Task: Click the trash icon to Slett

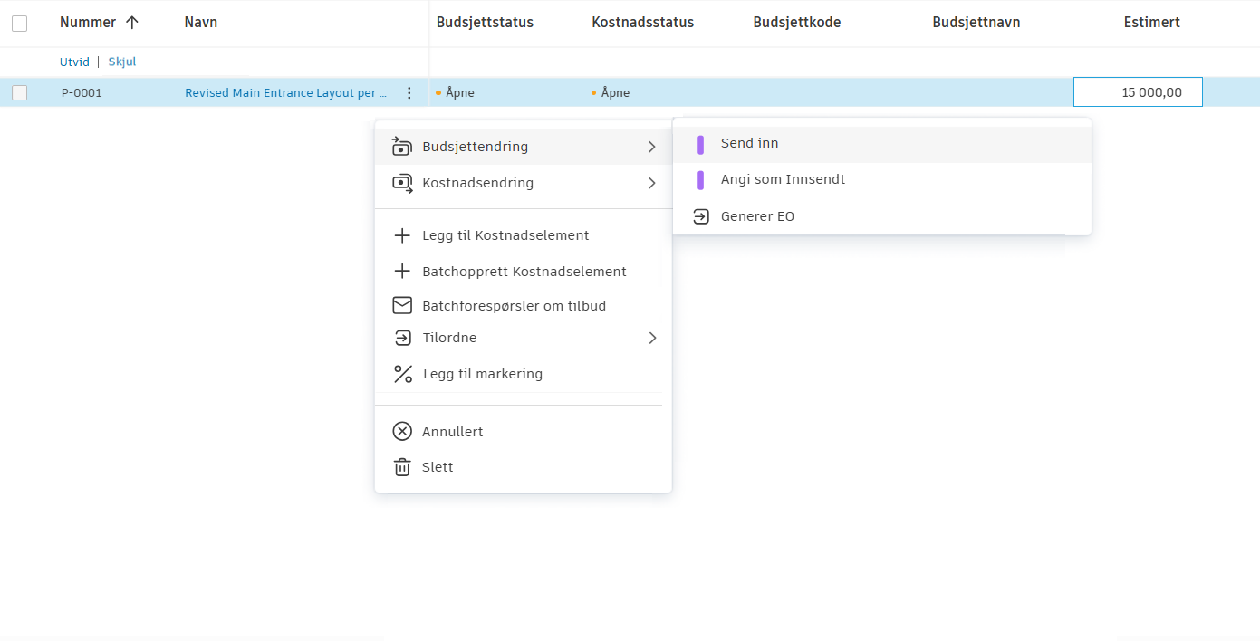Action: click(402, 466)
